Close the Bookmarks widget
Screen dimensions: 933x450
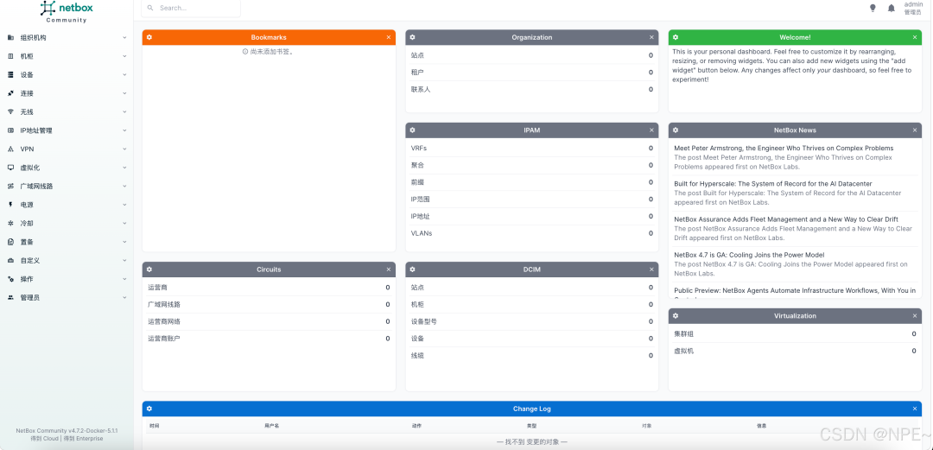389,37
